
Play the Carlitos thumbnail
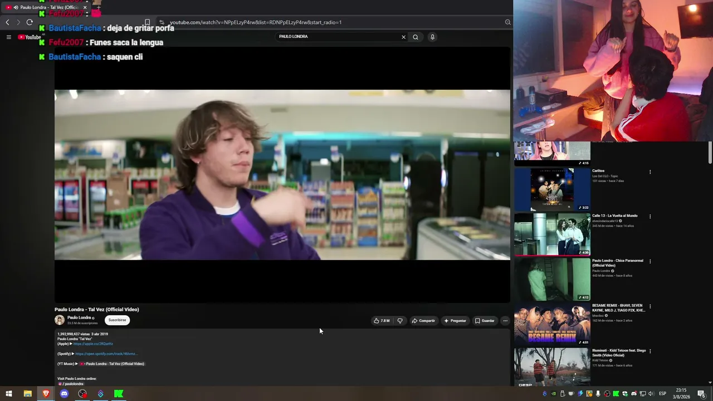(552, 189)
